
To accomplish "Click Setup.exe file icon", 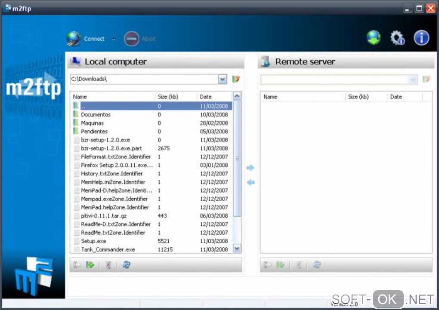I will pyautogui.click(x=76, y=241).
